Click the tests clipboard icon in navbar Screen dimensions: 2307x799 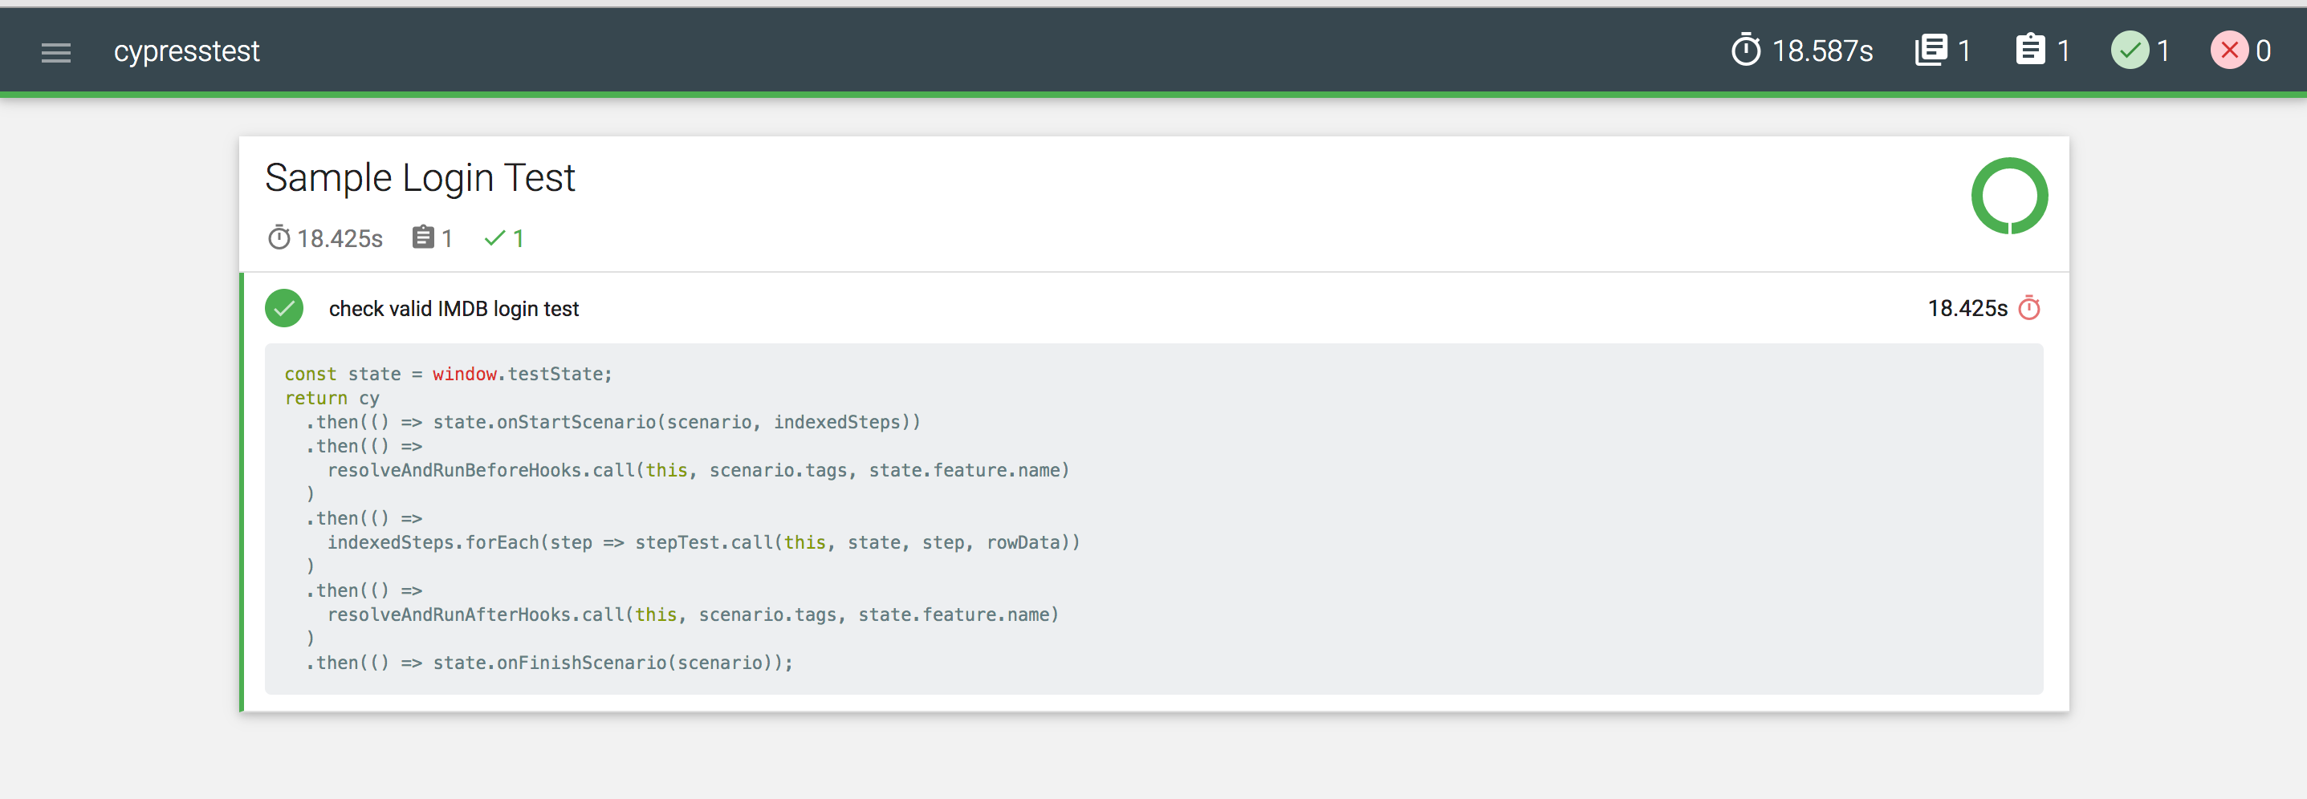2031,50
